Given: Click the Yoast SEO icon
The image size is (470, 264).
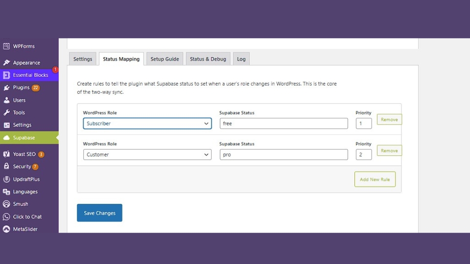Looking at the screenshot, I should (x=6, y=154).
